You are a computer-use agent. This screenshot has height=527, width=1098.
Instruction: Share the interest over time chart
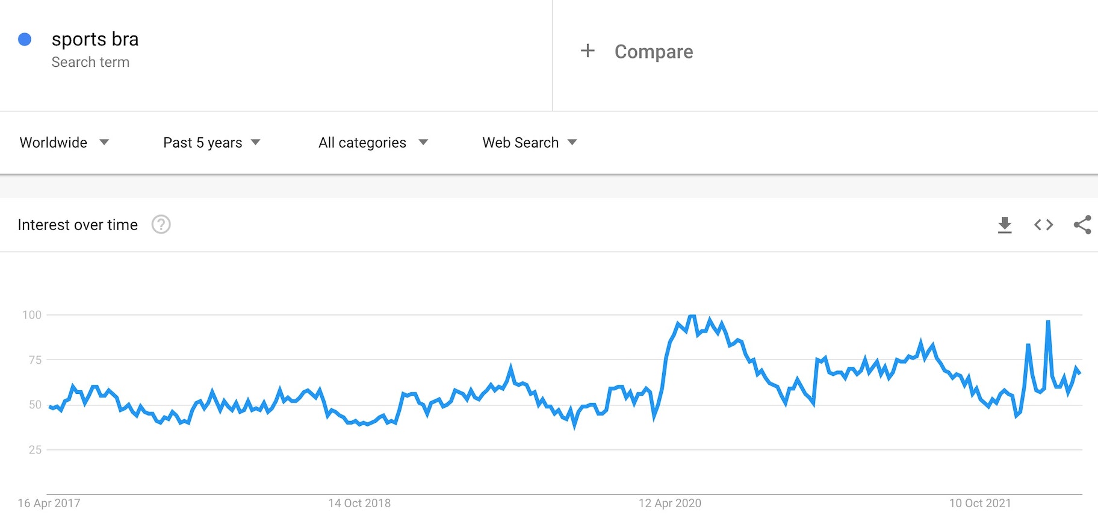[1082, 225]
